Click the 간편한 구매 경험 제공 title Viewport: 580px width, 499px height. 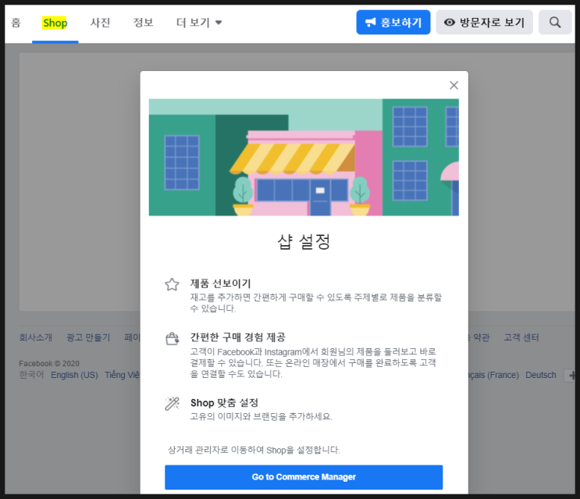(238, 337)
